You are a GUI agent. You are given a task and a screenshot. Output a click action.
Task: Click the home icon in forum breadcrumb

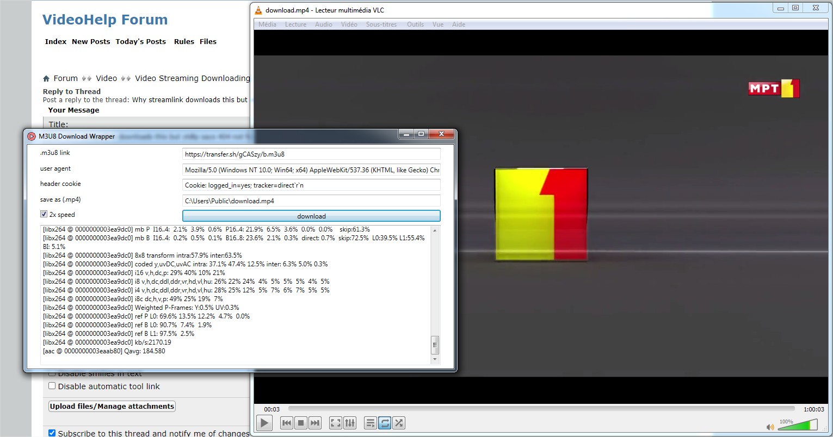coord(46,79)
